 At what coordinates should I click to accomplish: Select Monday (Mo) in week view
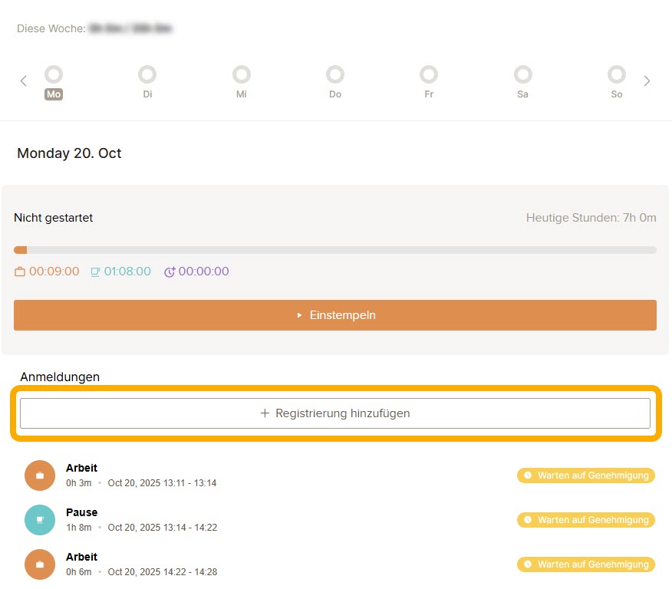[x=54, y=75]
